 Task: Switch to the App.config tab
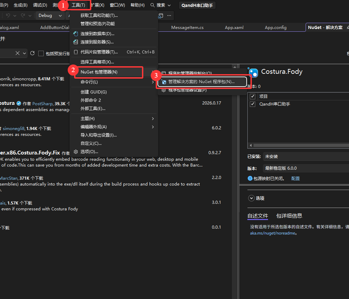[276, 27]
